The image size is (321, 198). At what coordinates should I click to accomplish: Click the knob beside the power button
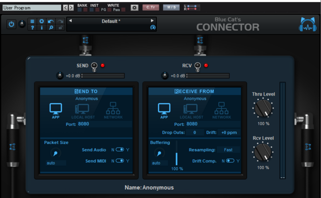tap(22, 24)
